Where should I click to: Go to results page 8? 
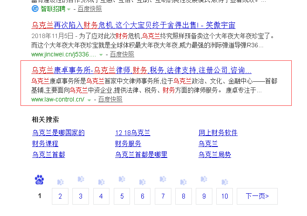[x=184, y=196]
